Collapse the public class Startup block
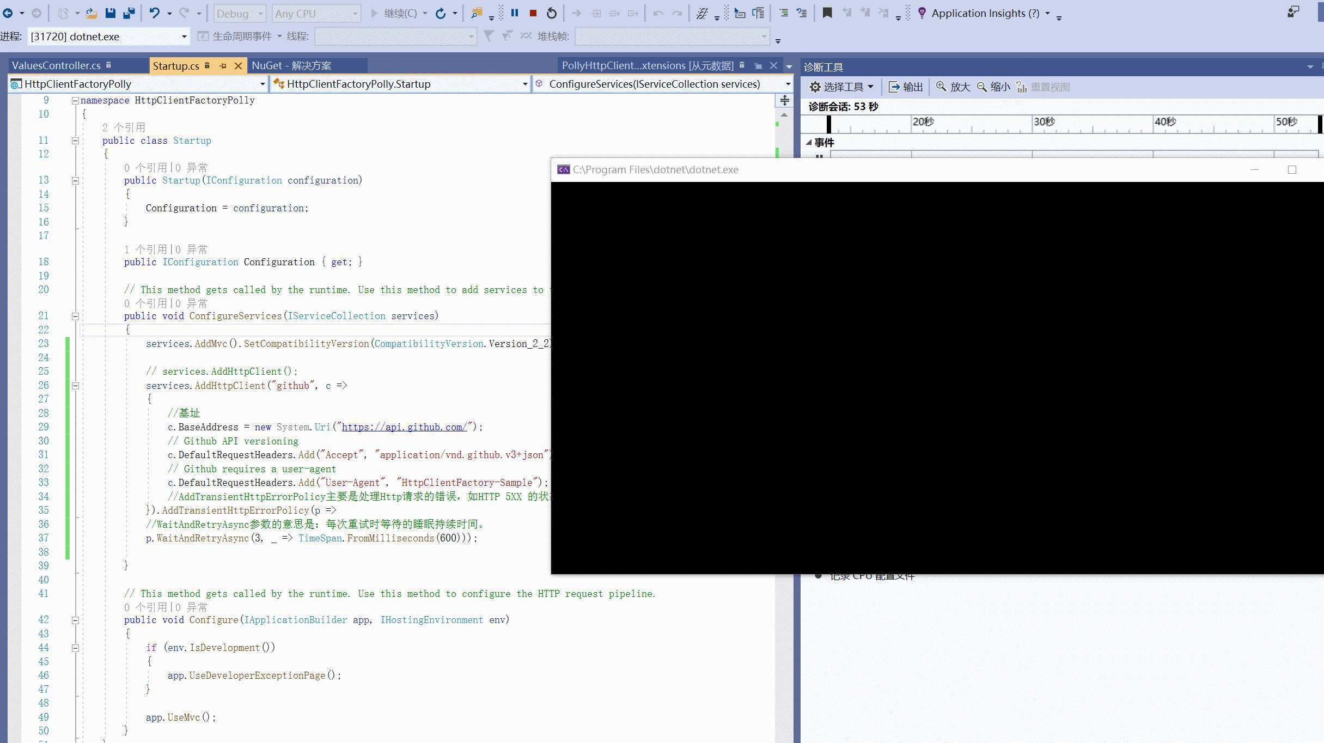Image resolution: width=1324 pixels, height=743 pixels. click(75, 141)
